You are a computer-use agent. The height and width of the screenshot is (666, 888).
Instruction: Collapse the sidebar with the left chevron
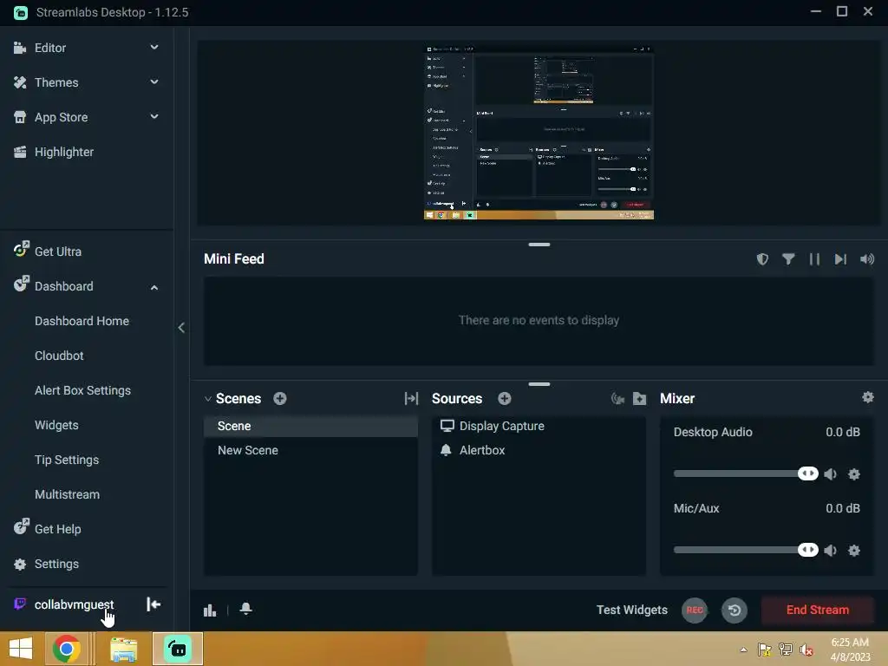[181, 327]
